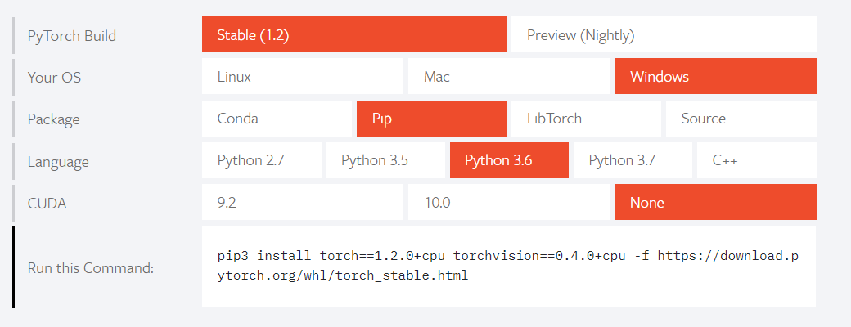
Task: Select the Stable (1.2) build option
Action: coord(353,35)
